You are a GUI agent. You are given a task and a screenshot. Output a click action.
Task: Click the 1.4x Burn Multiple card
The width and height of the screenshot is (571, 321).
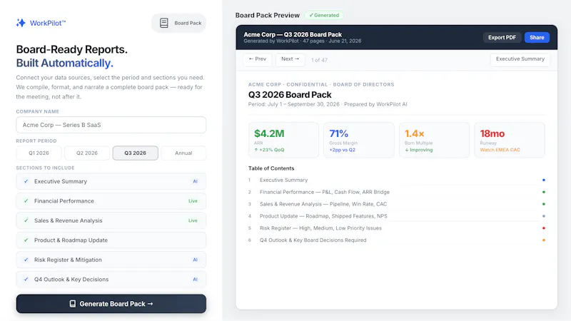click(x=434, y=140)
